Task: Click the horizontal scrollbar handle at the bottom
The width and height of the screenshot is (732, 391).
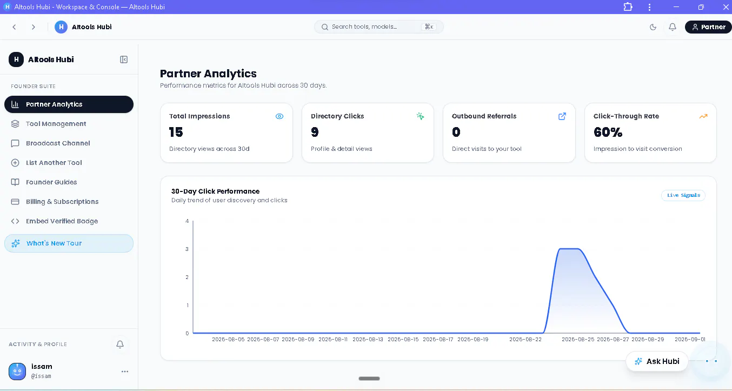Action: point(369,379)
